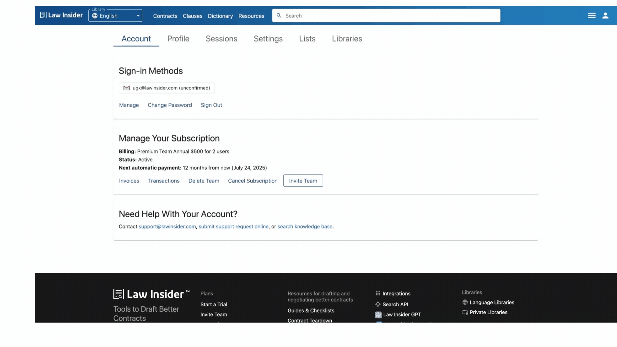The width and height of the screenshot is (617, 347).
Task: Click the Delete Team link
Action: (x=204, y=181)
